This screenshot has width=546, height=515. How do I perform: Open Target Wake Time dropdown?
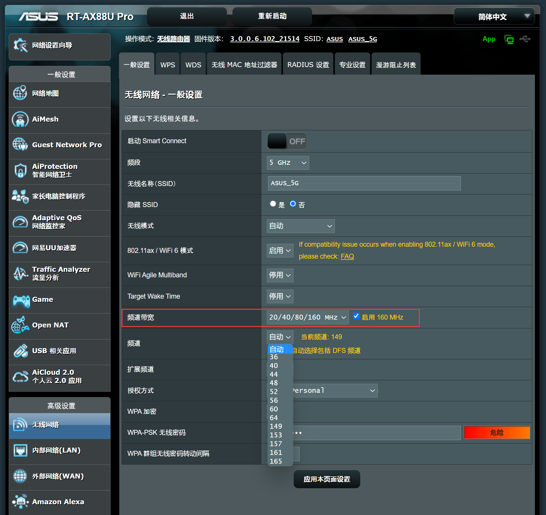click(x=280, y=297)
